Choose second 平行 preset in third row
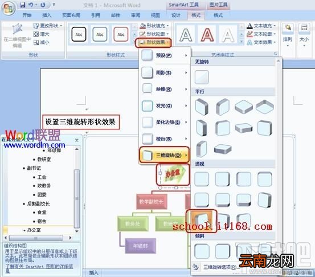This screenshot has width=315, height=277. (x=223, y=149)
